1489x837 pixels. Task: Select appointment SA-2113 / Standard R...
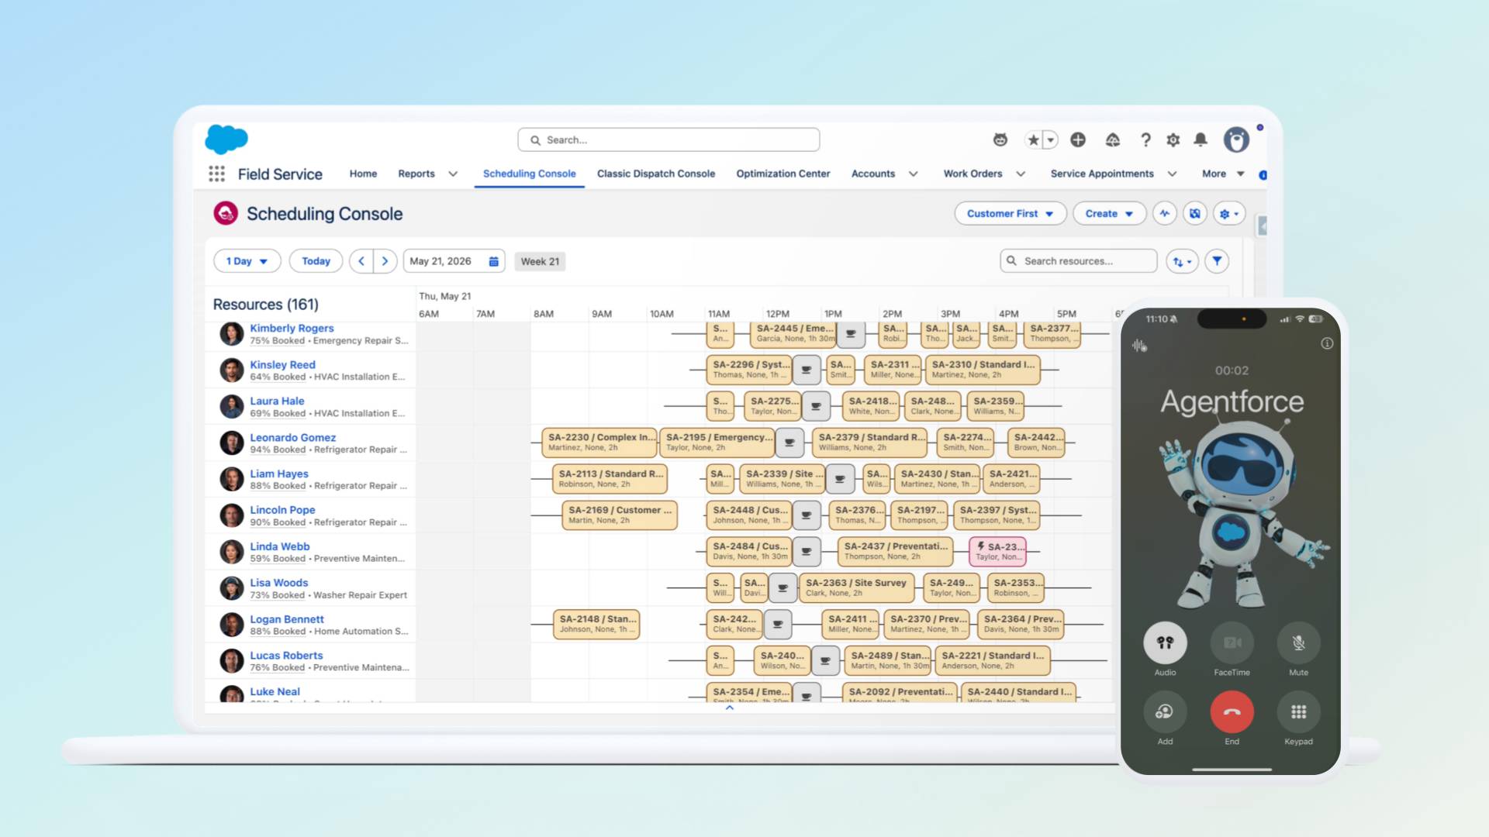[610, 478]
